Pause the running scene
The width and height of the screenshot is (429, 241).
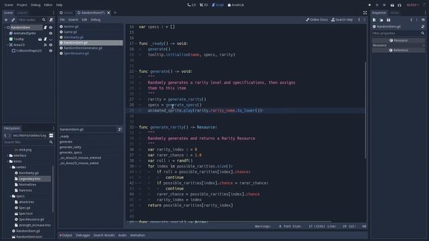pyautogui.click(x=377, y=5)
